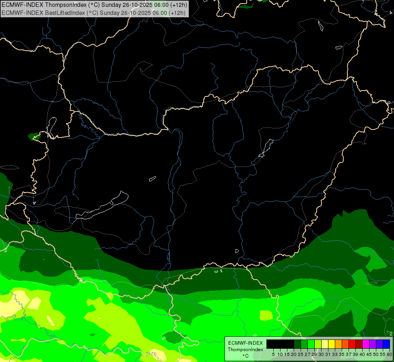394x362 pixels.
Task: Click the ThompsonIndex title line at top
Action: click(x=94, y=4)
